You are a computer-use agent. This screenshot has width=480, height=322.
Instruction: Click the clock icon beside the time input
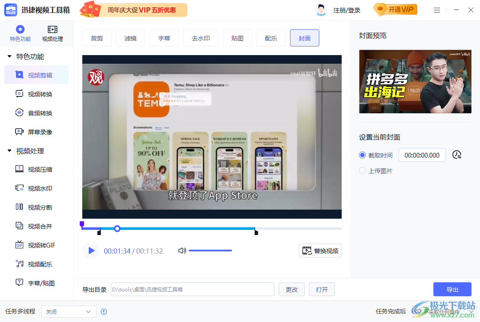[x=456, y=155]
